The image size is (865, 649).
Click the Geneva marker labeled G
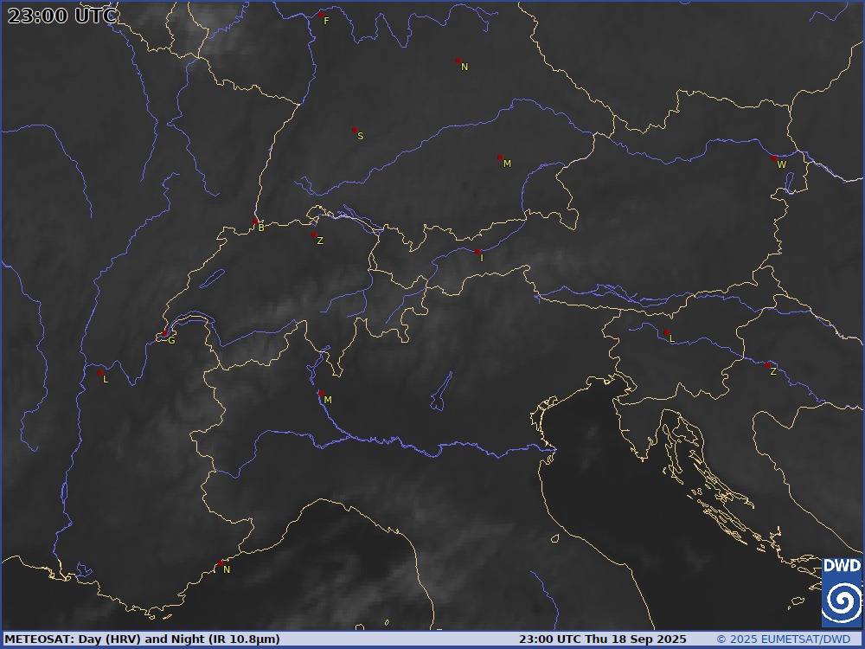pos(165,333)
